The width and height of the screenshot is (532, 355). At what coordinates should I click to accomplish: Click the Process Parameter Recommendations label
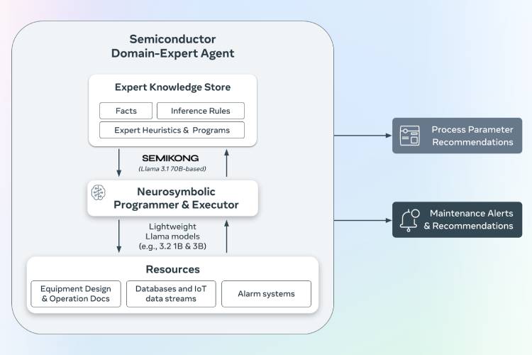pos(472,136)
